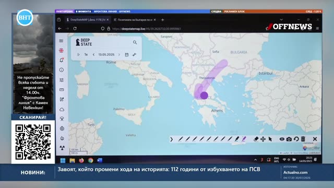This screenshot has width=334, height=188.
Task: Switch language via UK flag
Action: 61,51
